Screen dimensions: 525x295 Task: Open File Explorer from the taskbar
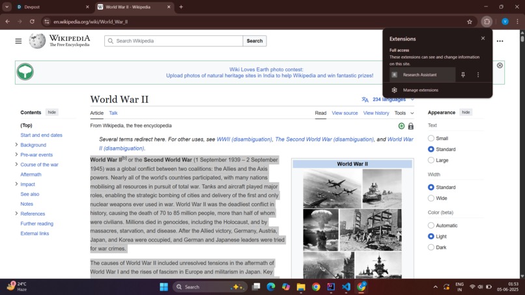pos(301,287)
